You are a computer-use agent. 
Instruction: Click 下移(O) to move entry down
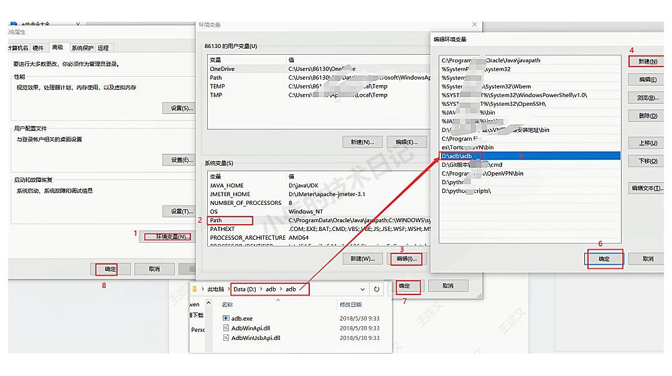pos(648,161)
